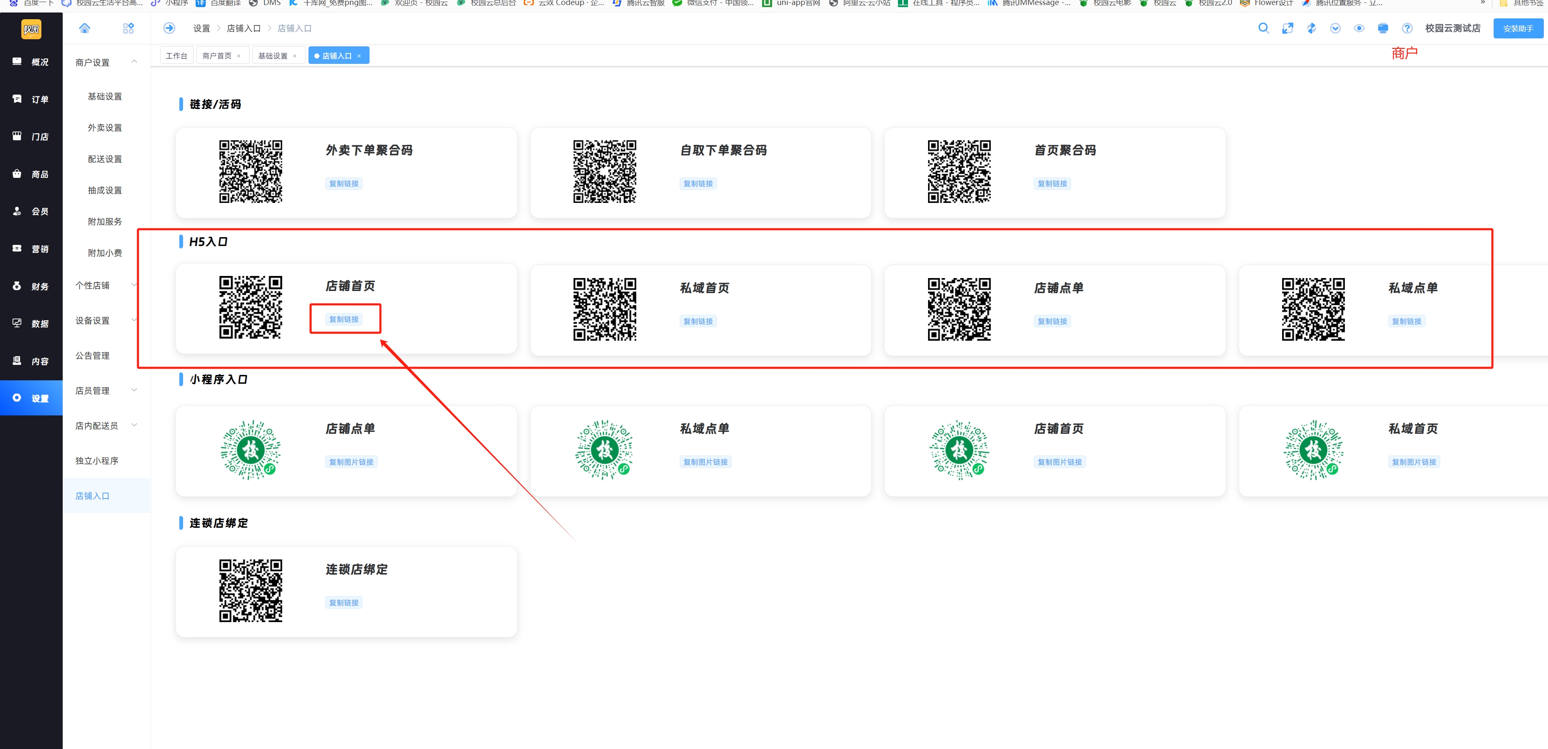This screenshot has height=749, width=1548.
Task: Click 店铺入口 in the breadcrumb after 设置
Action: pos(243,28)
